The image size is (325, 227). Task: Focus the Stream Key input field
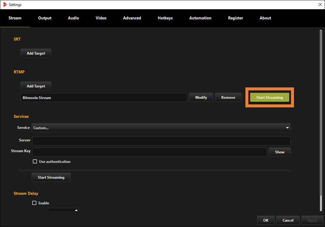coord(149,152)
